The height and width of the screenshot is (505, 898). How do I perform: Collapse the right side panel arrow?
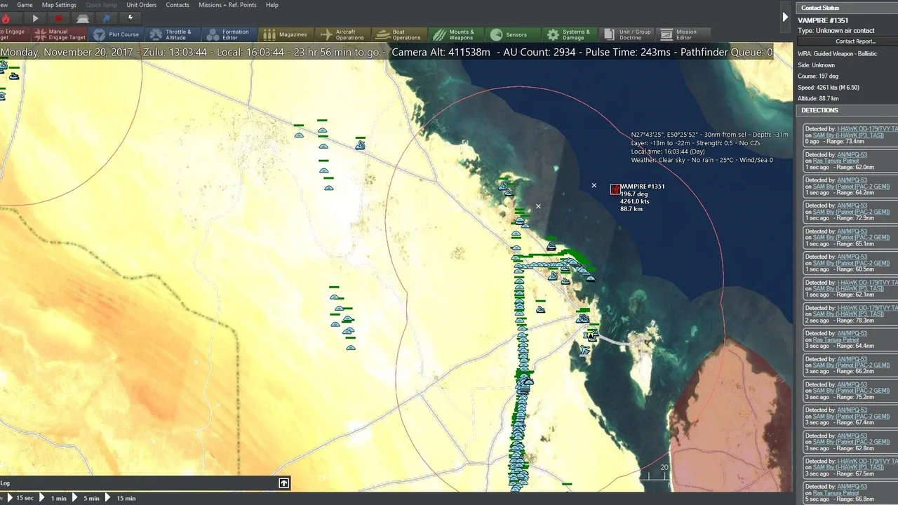point(785,17)
